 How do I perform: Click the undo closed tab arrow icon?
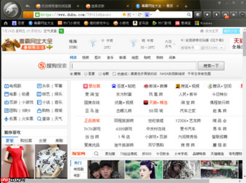point(28,6)
